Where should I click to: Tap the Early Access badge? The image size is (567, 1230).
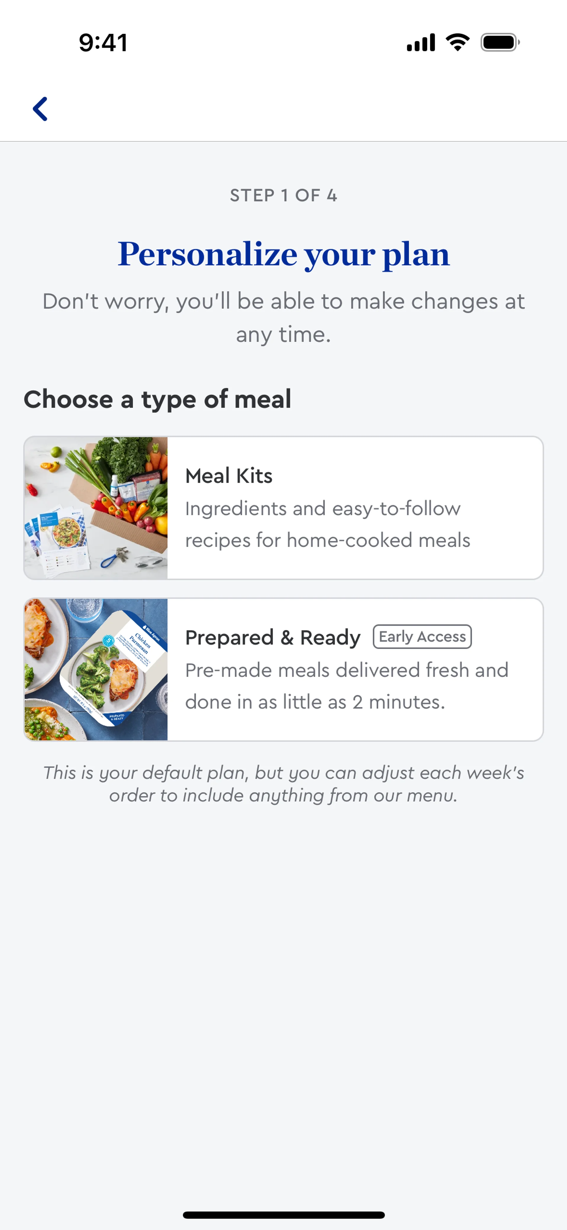click(x=422, y=637)
